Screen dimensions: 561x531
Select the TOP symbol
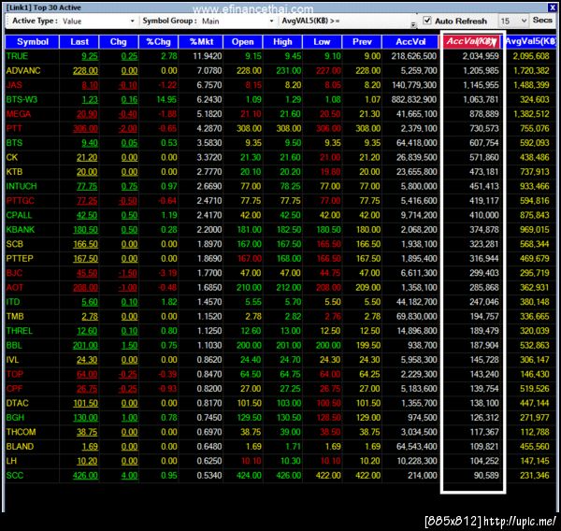click(14, 374)
